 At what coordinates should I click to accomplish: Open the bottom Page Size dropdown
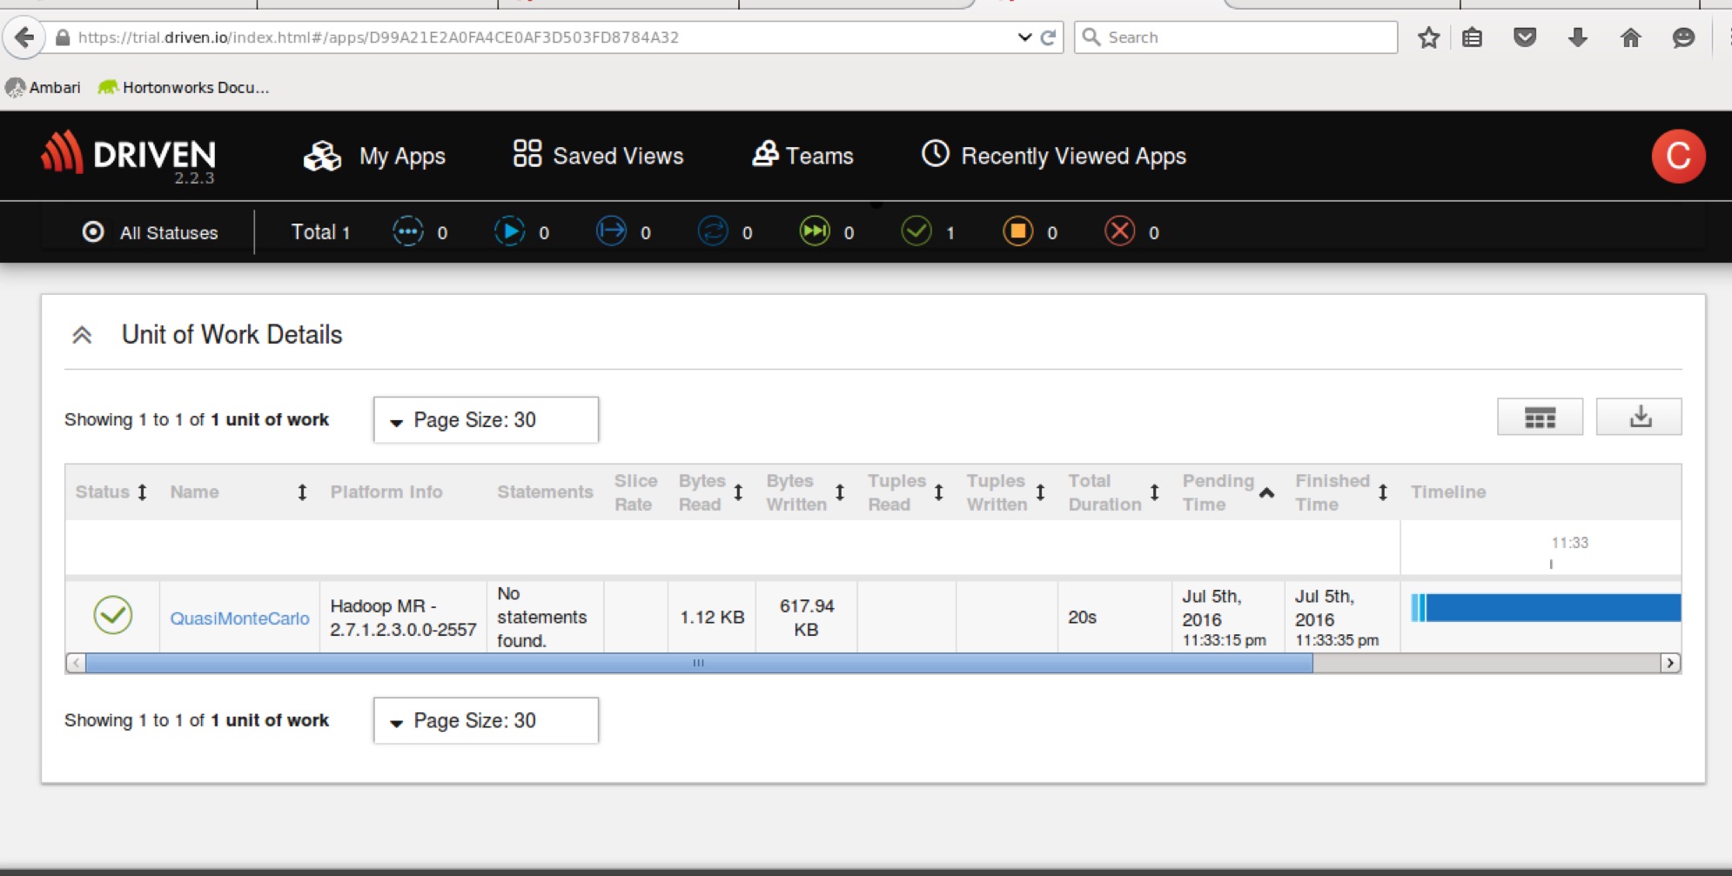pyautogui.click(x=485, y=719)
